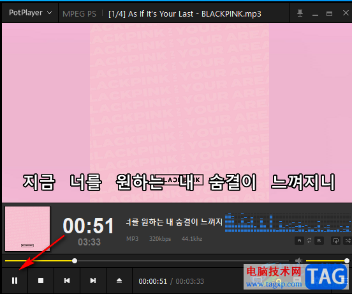Click the 320kbps bitrate label

160,238
